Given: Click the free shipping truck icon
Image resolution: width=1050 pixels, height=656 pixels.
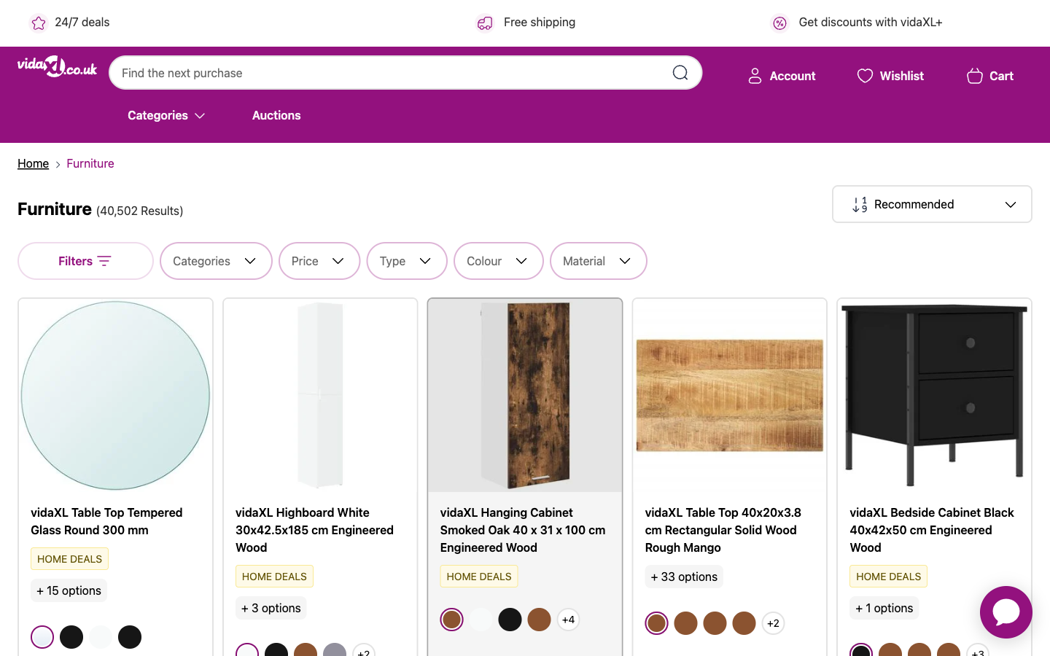Looking at the screenshot, I should tap(485, 23).
